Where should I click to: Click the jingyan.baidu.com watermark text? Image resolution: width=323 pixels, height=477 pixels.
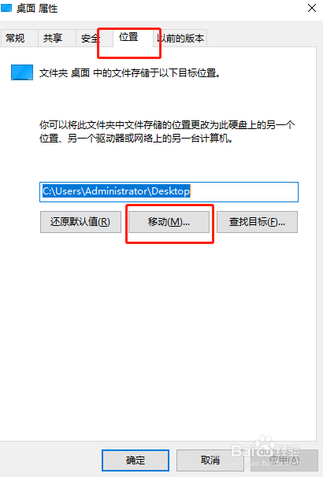[266, 464]
